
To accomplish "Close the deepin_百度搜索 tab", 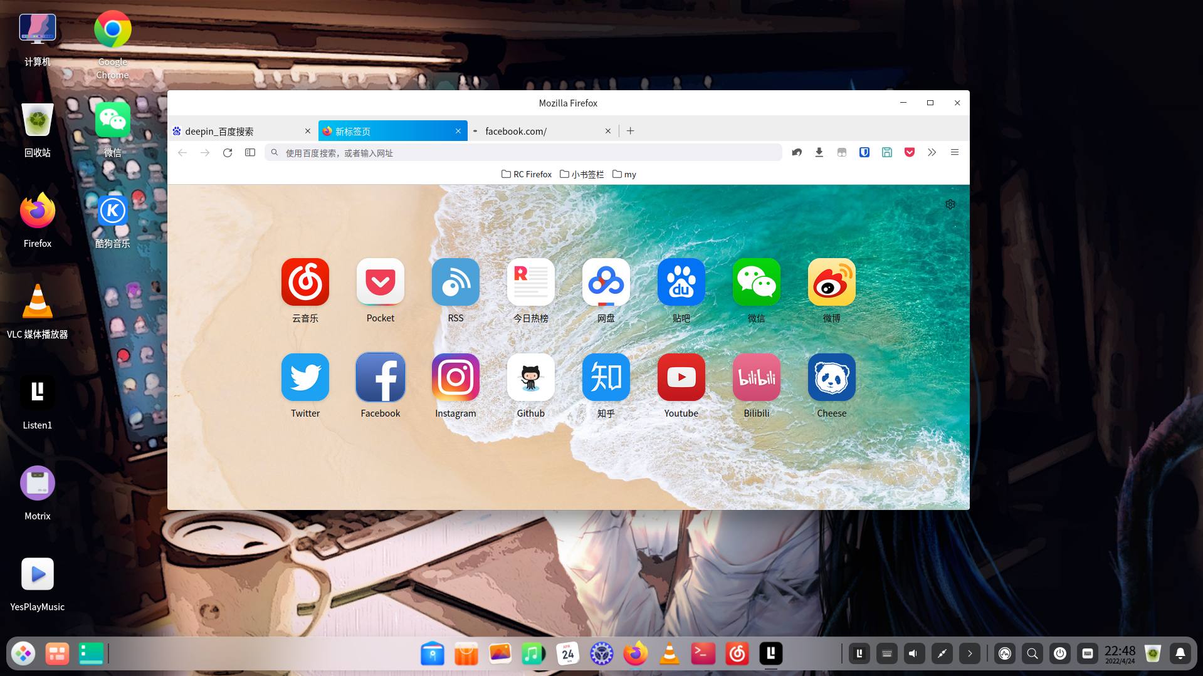I will [308, 131].
